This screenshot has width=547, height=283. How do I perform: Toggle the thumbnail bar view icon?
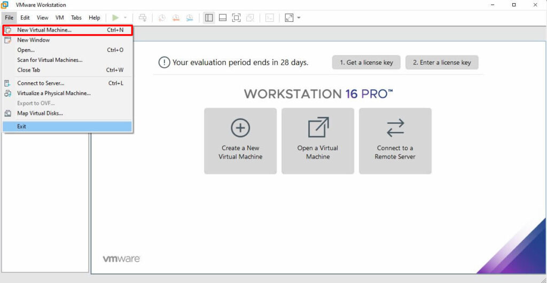pos(223,18)
